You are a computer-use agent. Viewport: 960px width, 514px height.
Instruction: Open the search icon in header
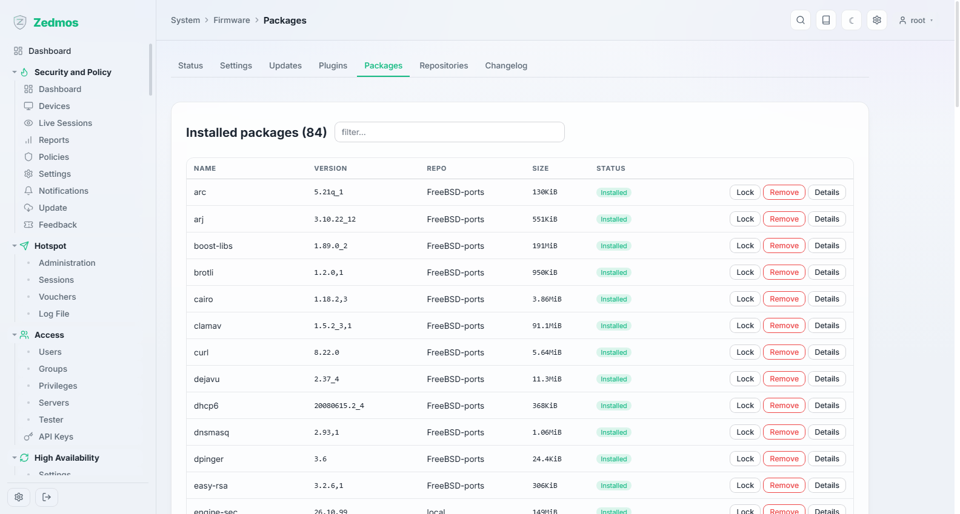[x=801, y=20]
